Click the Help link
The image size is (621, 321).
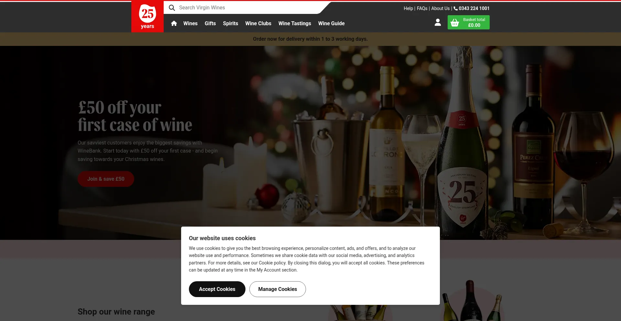click(408, 8)
